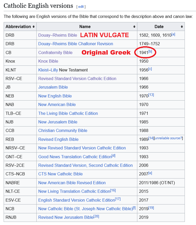Jump to footnote [e] beside 2007

click(x=150, y=173)
